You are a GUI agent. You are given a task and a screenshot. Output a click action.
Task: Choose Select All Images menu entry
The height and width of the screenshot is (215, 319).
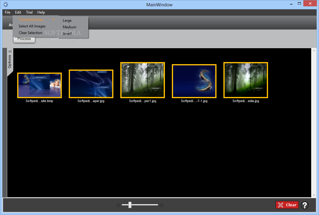(36, 26)
